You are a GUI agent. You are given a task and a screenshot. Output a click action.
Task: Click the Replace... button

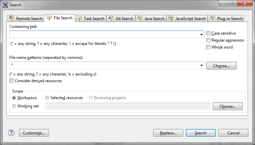(168, 133)
